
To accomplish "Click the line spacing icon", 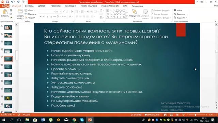I will tap(96, 12).
